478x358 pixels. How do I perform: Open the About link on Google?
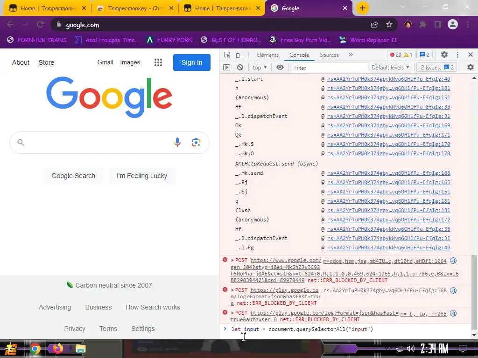[21, 62]
